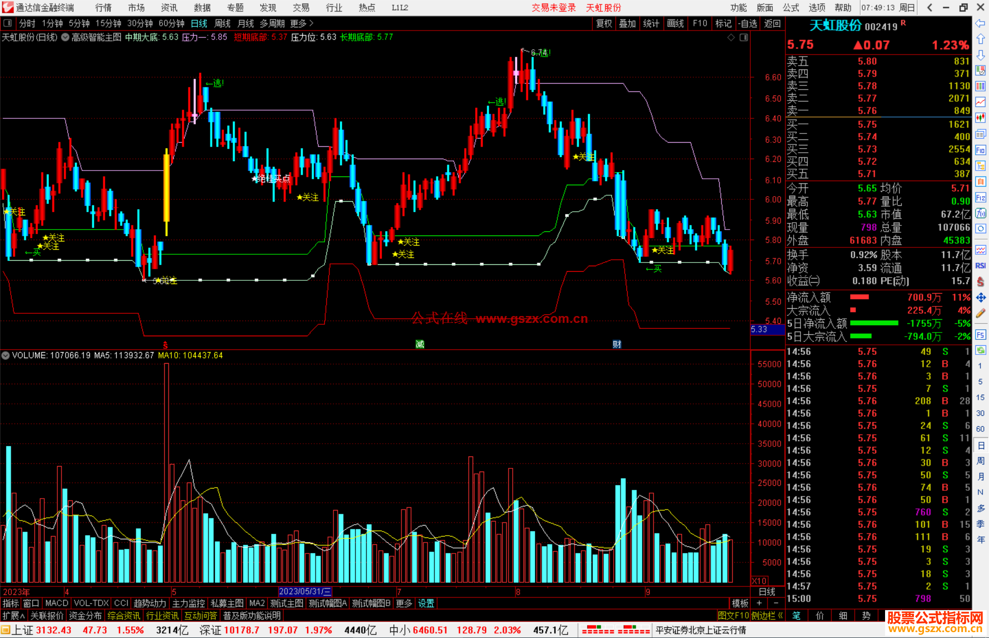Select weekly 周 period in right sidebar
The width and height of the screenshot is (989, 638).
[980, 461]
